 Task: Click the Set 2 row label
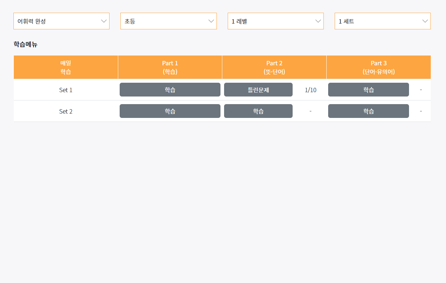[x=66, y=111]
